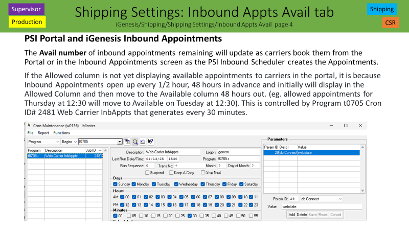Click the Logon field gencm
The height and width of the screenshot is (230, 409).
coord(238,152)
